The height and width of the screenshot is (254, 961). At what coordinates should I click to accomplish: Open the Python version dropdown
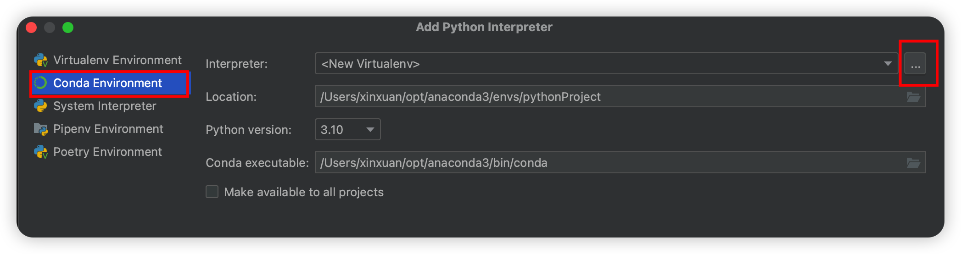point(347,130)
